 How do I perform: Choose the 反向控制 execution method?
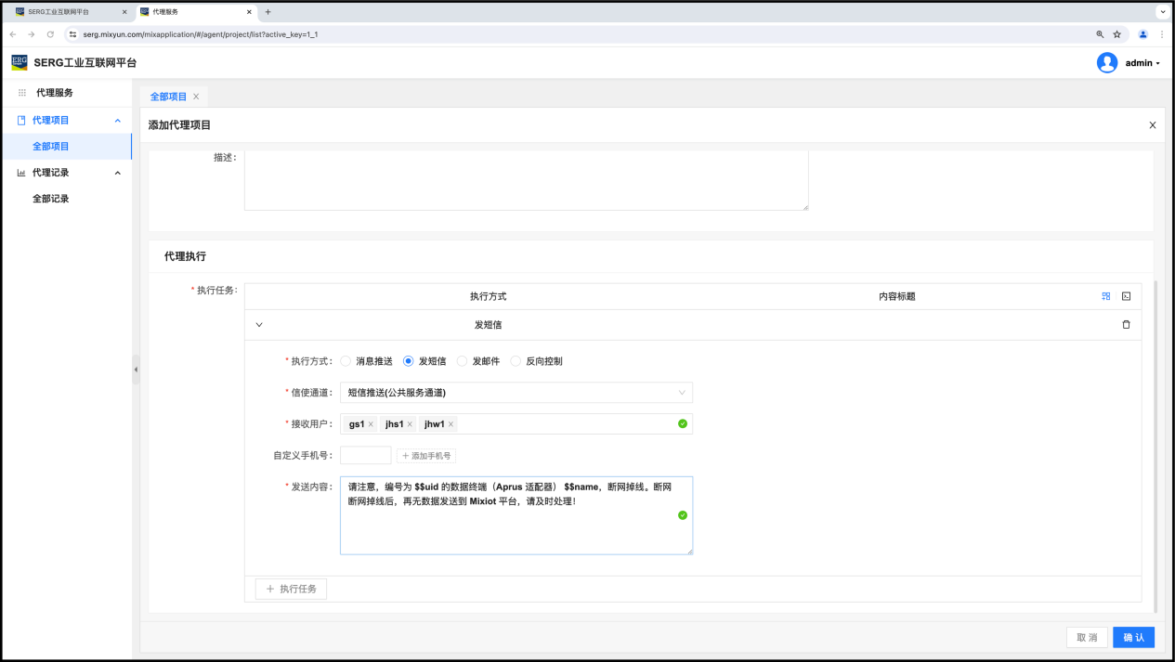516,361
